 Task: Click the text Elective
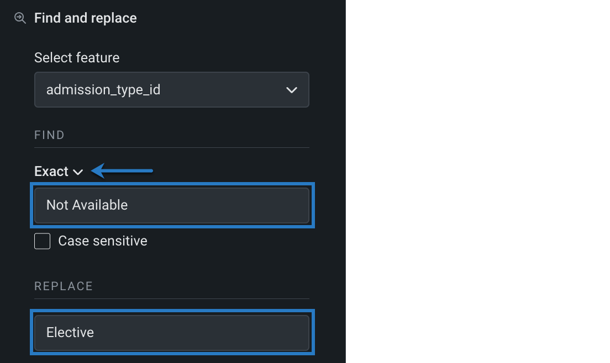coord(70,333)
